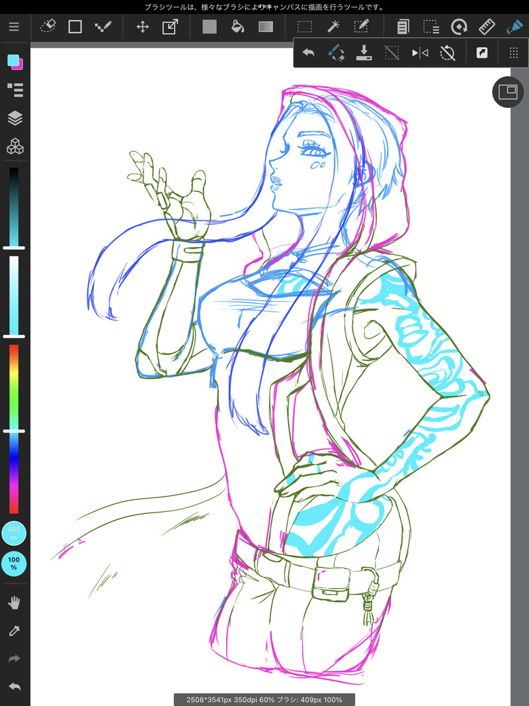Pick a hue on rainbow slider

14,429
